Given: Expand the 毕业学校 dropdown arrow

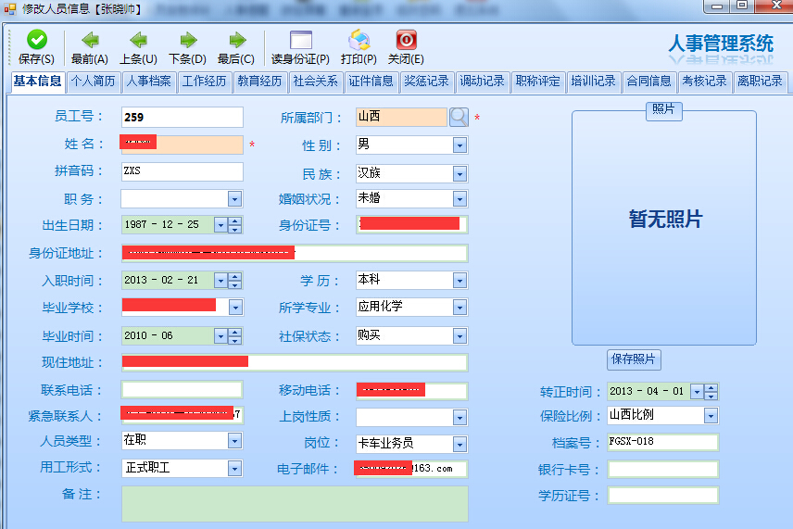Looking at the screenshot, I should pos(235,307).
